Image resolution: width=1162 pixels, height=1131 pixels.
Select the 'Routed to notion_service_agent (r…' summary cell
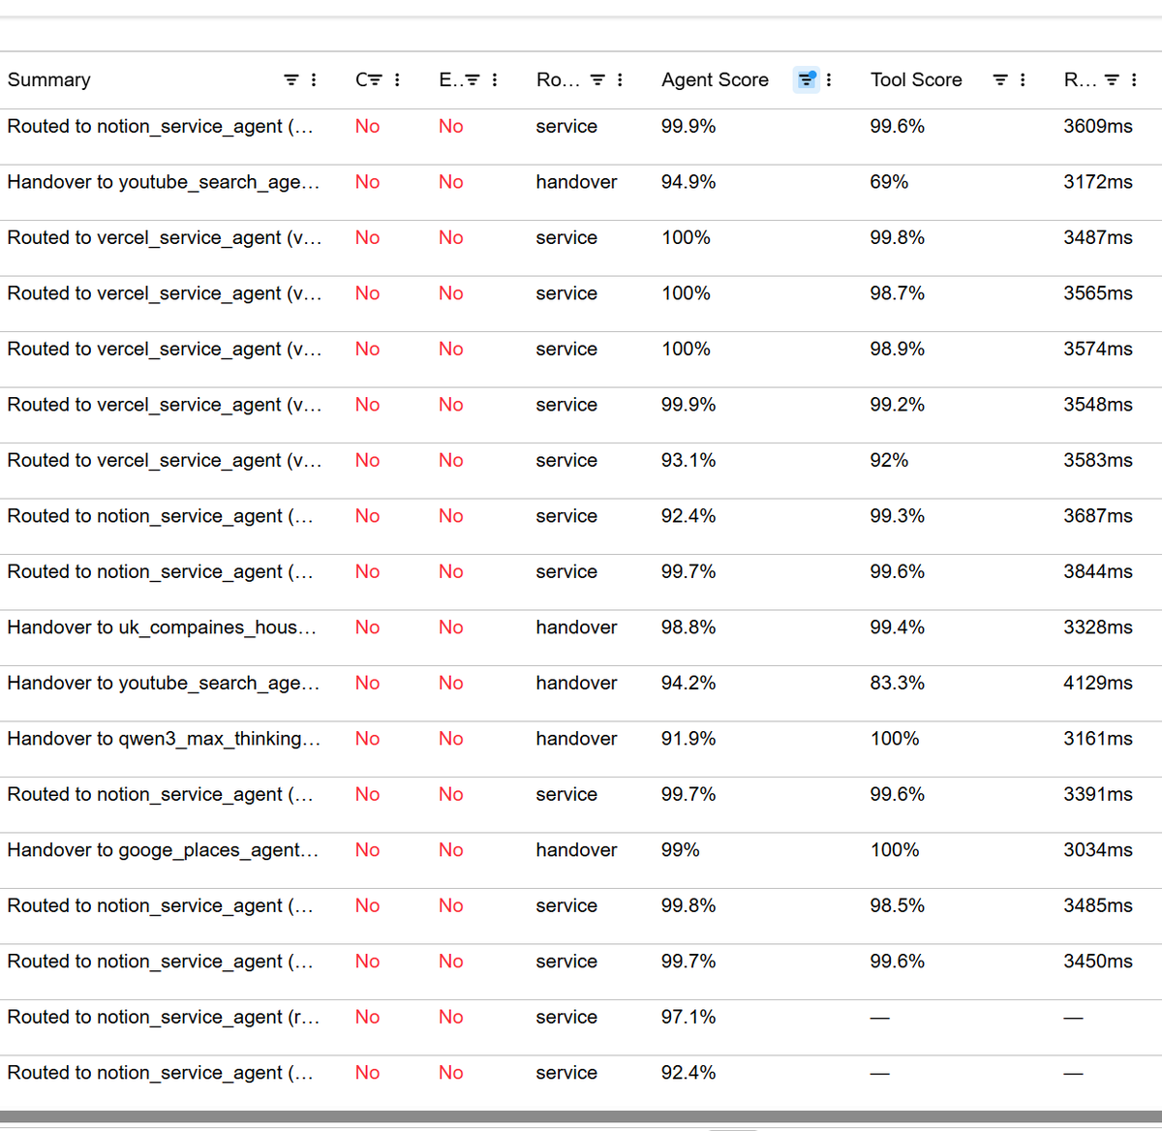164,1018
